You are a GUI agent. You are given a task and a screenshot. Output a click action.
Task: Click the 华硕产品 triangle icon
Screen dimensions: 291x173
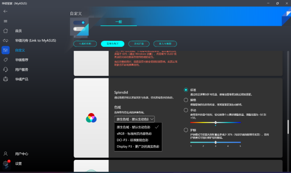[x=5, y=79]
